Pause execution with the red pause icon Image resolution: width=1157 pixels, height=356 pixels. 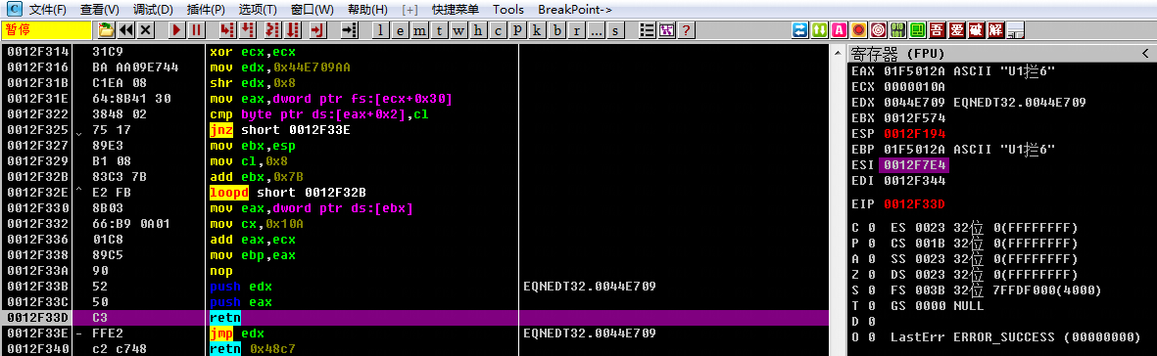(x=196, y=30)
